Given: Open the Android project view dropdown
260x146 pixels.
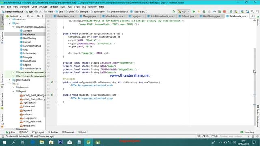Looking at the screenshot, I should (x=13, y=16).
